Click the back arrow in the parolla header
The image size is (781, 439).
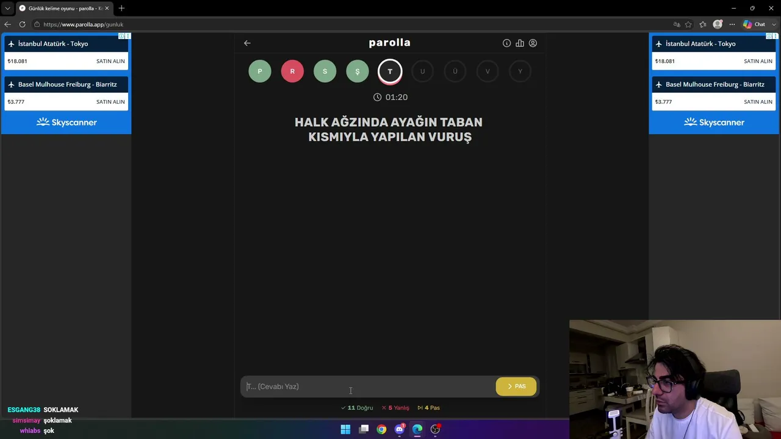coord(247,43)
